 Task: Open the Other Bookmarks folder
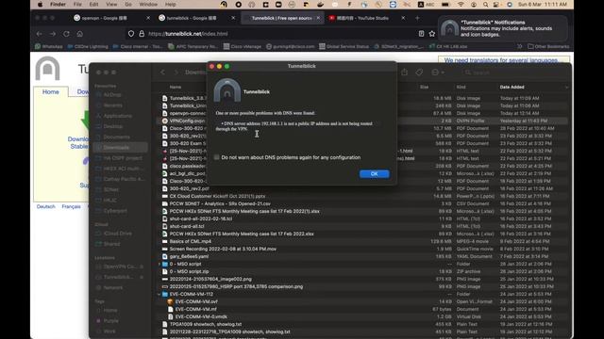click(548, 46)
